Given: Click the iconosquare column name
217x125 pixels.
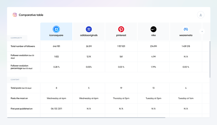Looking at the screenshot, I should [56, 35].
